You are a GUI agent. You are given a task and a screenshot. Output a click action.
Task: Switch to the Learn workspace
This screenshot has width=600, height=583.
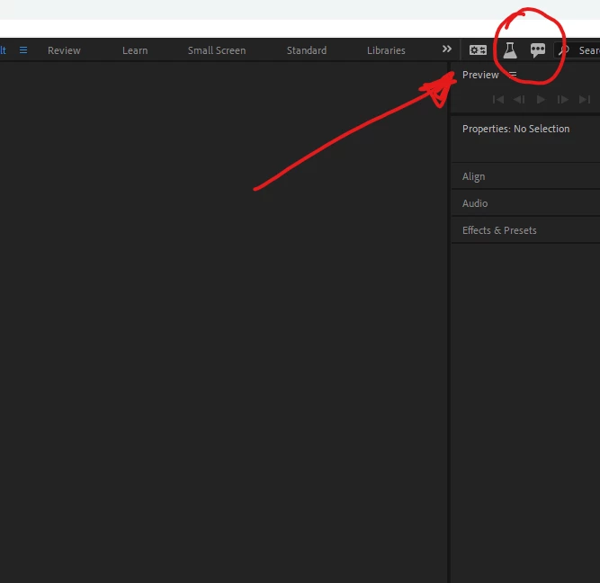tap(135, 50)
